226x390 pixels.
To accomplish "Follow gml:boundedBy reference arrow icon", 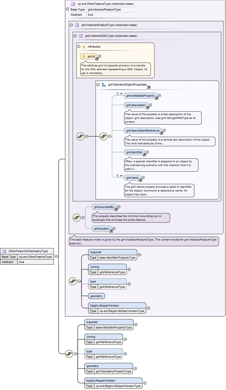I will point(116,210).
